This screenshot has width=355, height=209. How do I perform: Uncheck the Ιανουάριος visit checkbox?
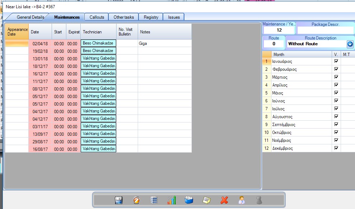coord(336,61)
